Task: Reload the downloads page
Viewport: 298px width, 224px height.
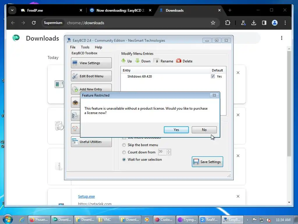Action: (34, 23)
